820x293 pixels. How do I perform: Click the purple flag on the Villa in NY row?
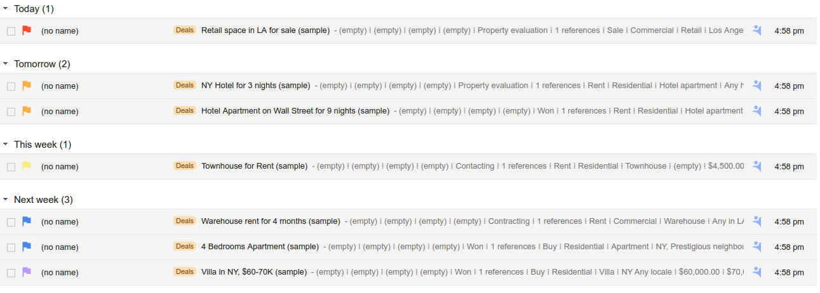[x=27, y=272]
